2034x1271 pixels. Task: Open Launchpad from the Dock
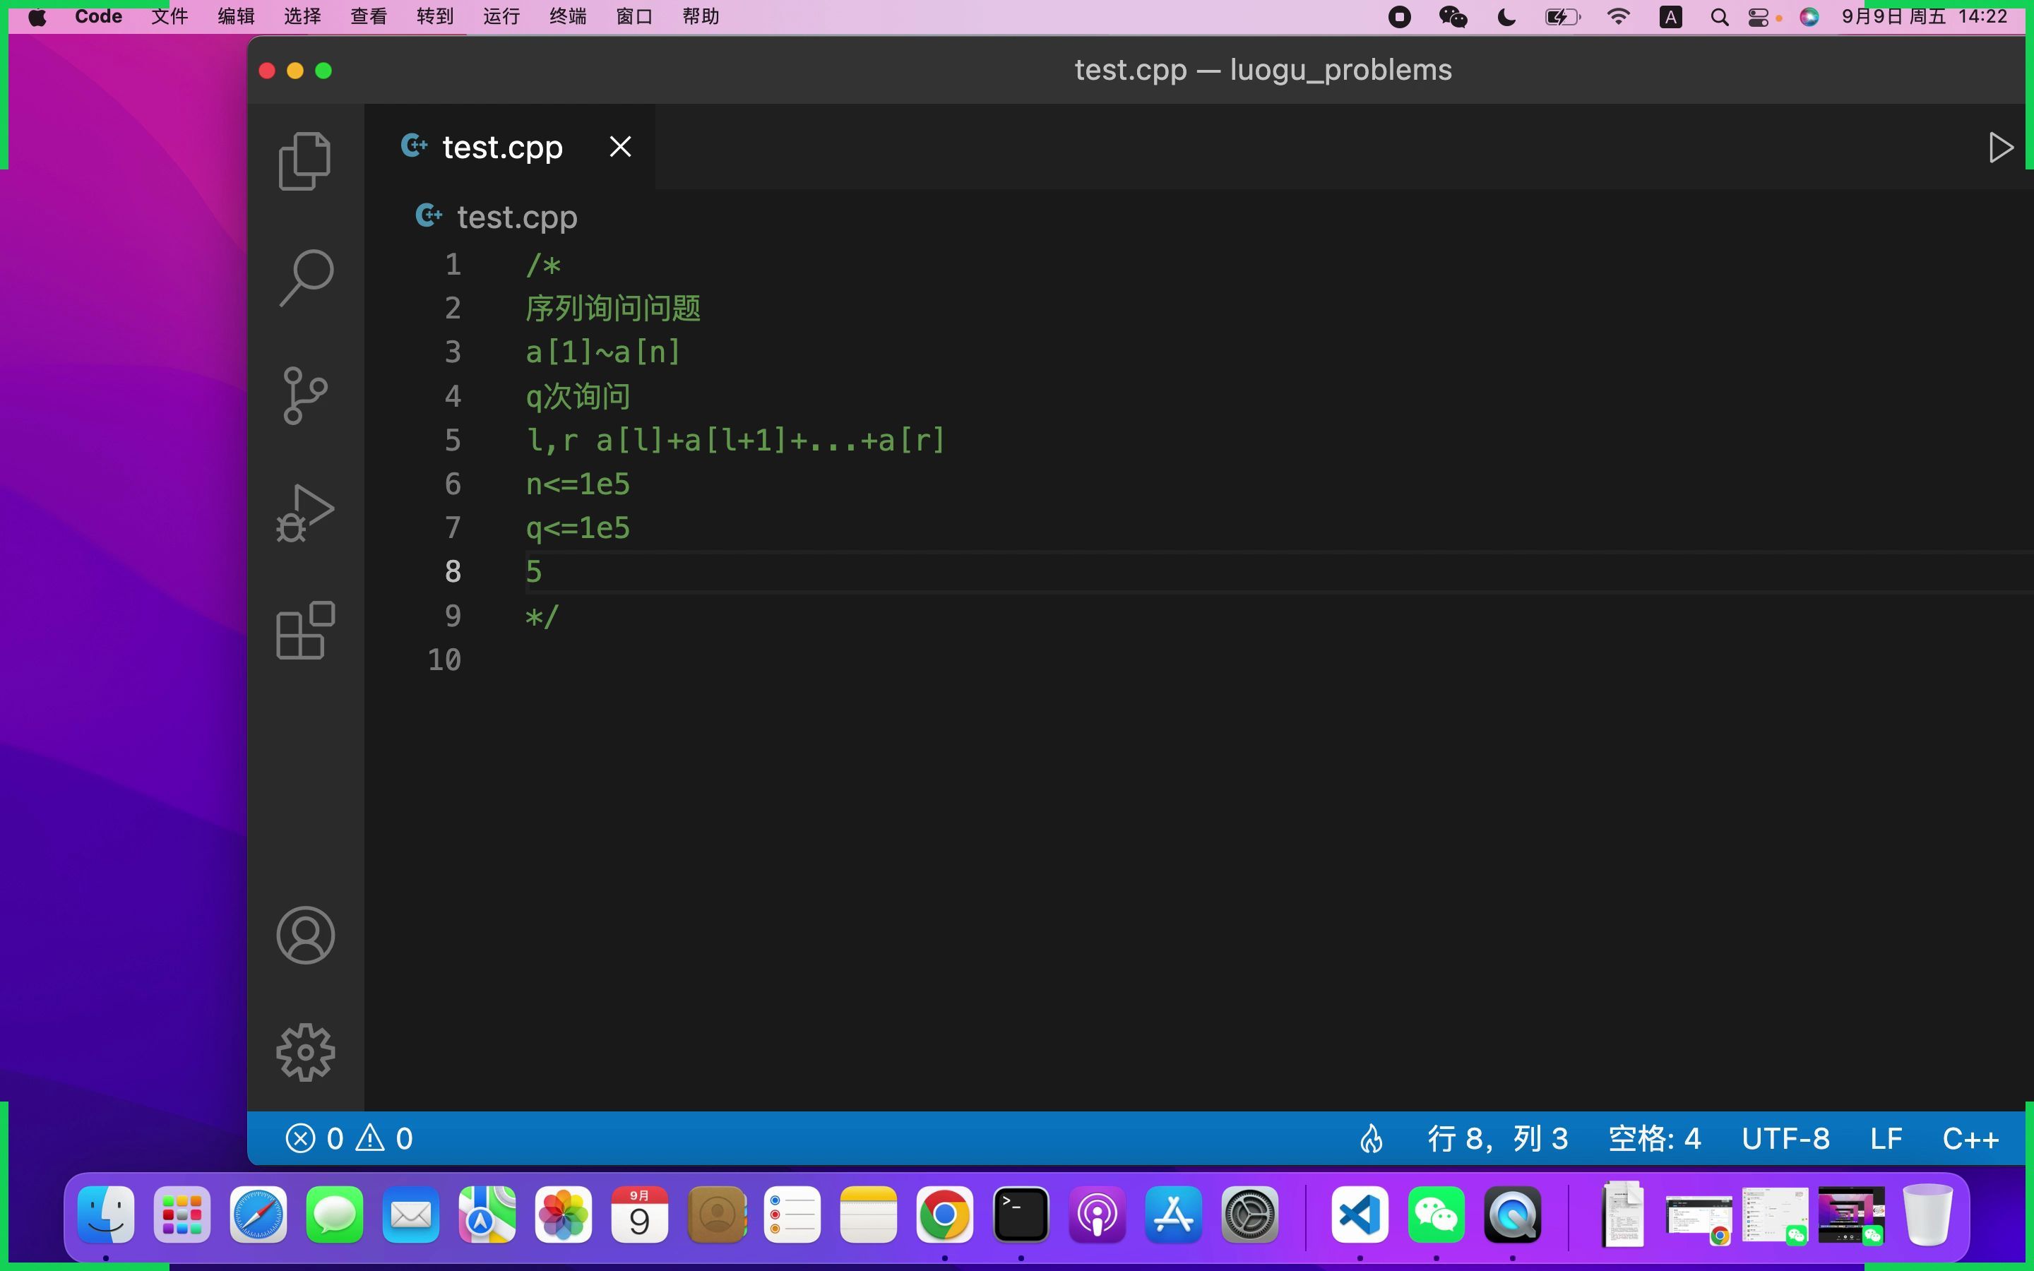182,1215
